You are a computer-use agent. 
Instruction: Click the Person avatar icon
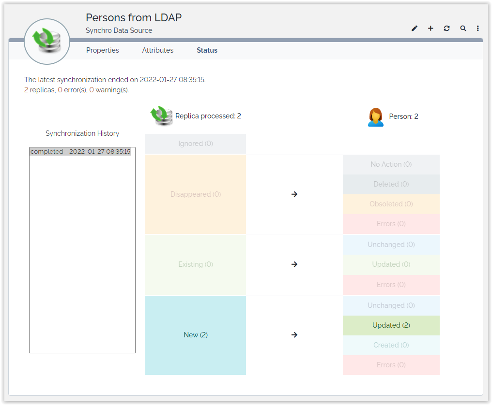tap(375, 117)
